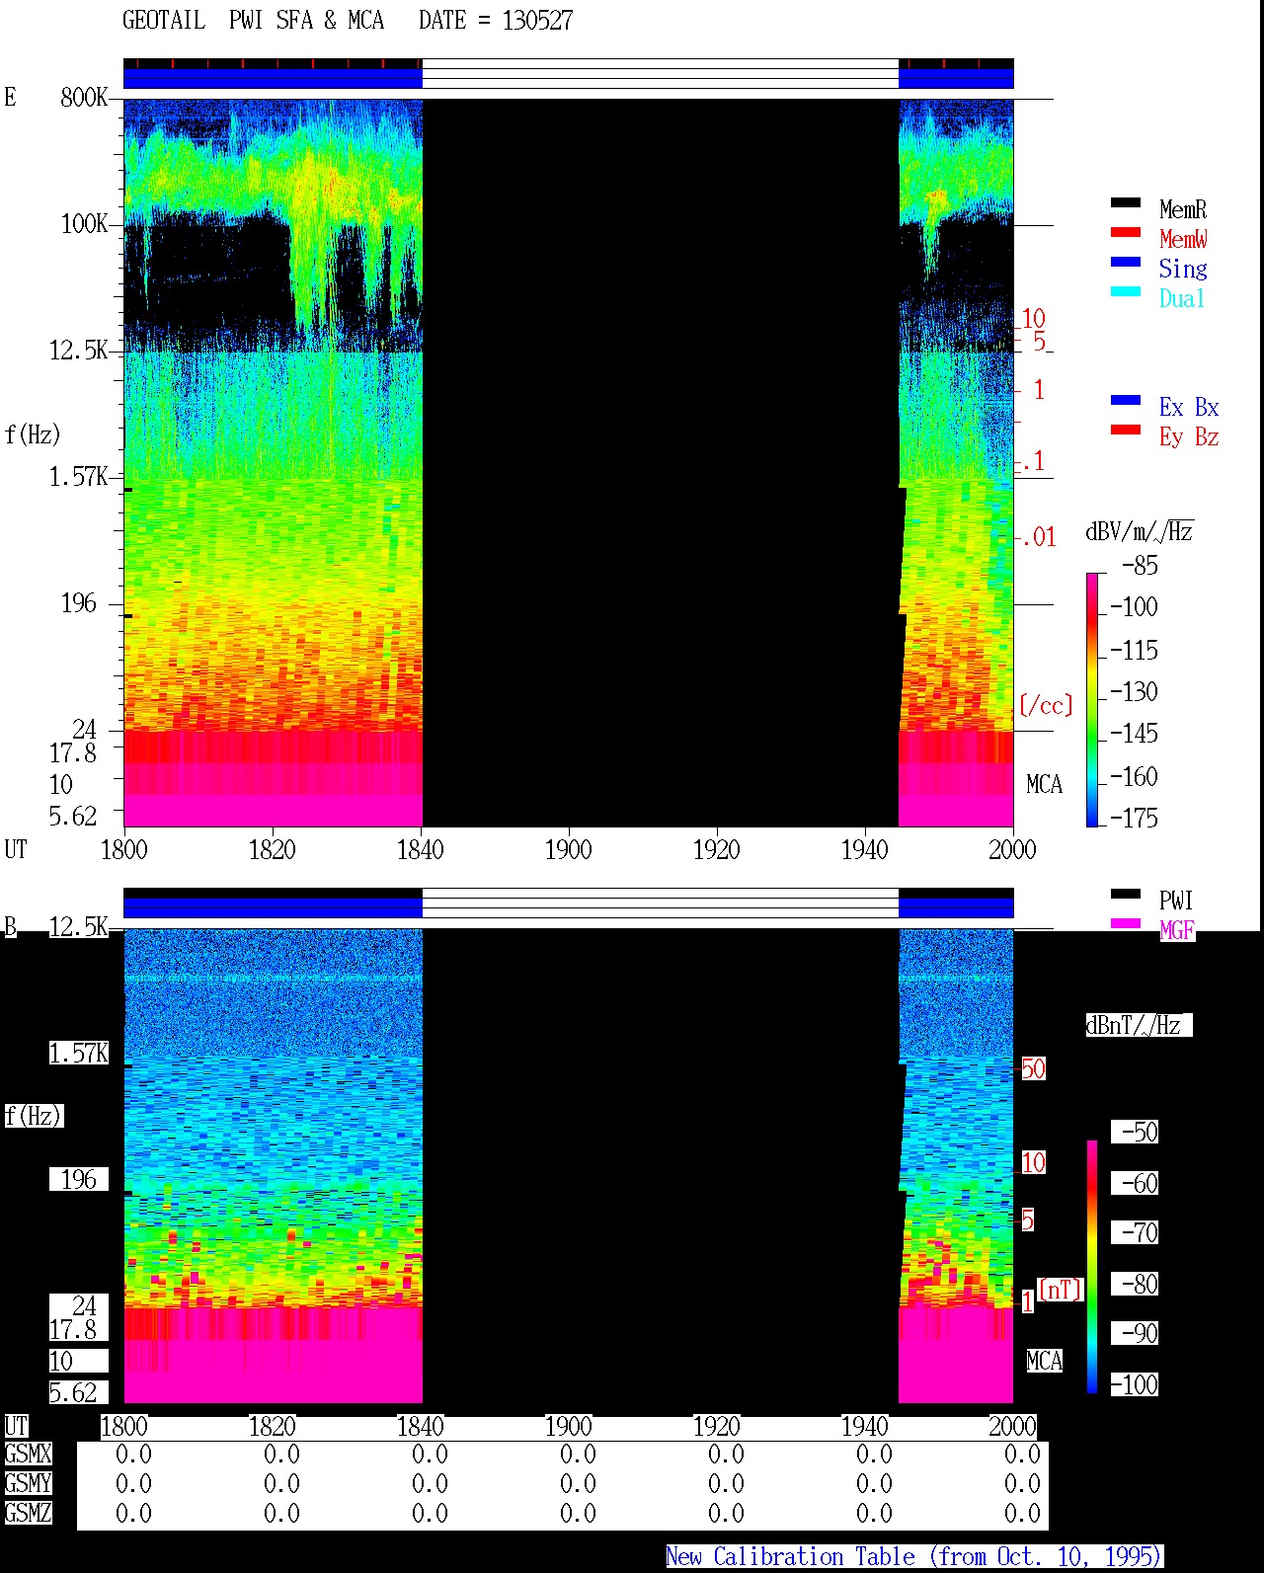Screen dimensions: 1264x1573
Task: Click the 1900 tick on electric spectrogram axis
Action: tap(568, 850)
